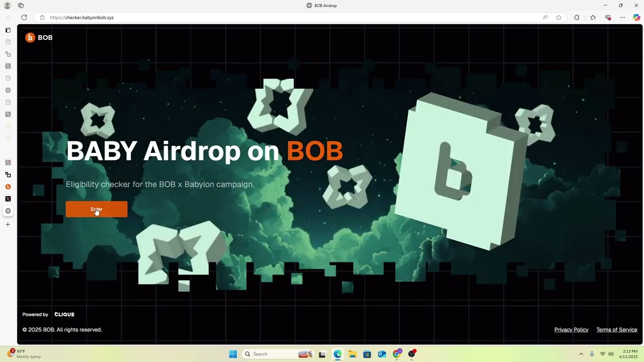This screenshot has height=362, width=644.
Task: Click the BOB logo in the page header
Action: [39, 38]
